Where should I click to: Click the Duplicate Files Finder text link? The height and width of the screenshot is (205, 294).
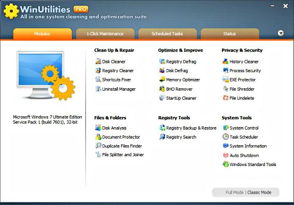click(122, 146)
